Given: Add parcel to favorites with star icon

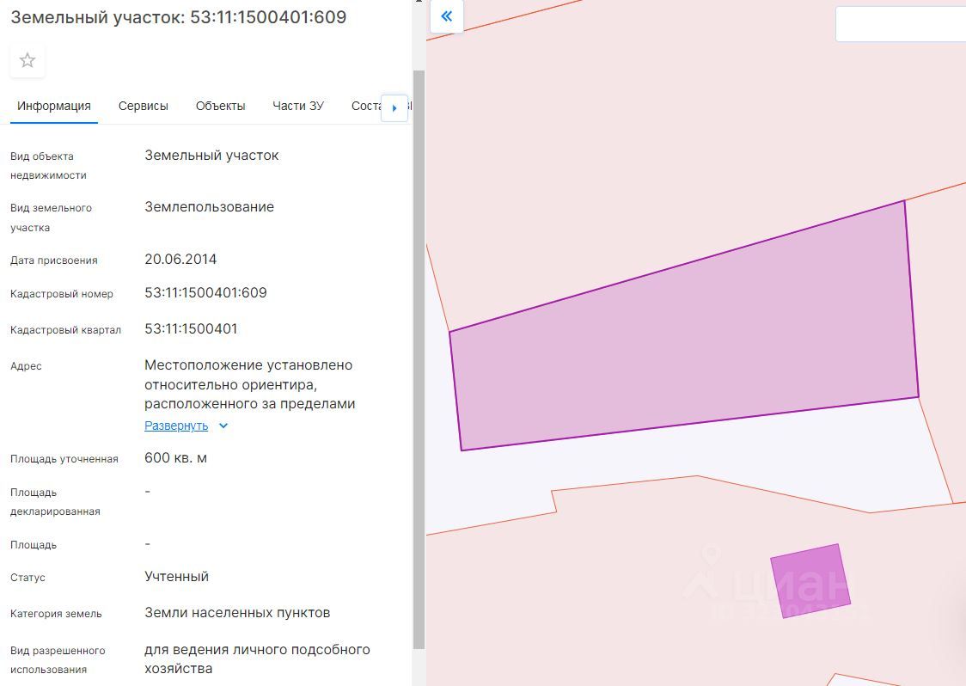Looking at the screenshot, I should [28, 60].
